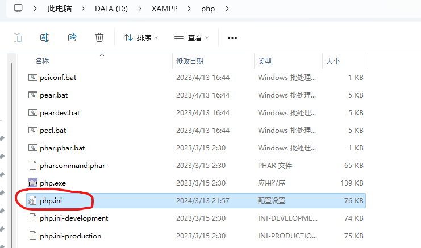Click the Paste icon in the toolbar
Viewport: 421px width, 248px height.
tap(18, 37)
